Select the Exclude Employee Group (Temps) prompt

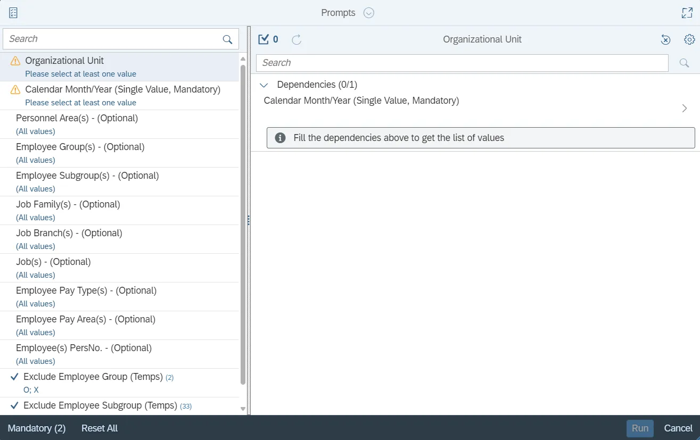pos(93,377)
